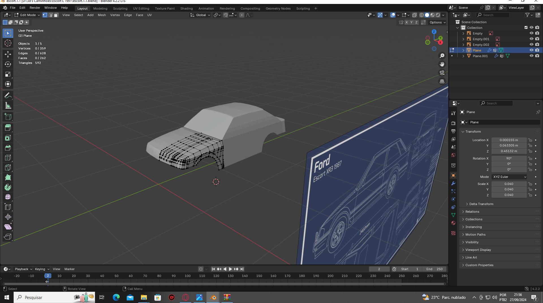
Task: Select the Rip Region tool
Action: point(8,237)
